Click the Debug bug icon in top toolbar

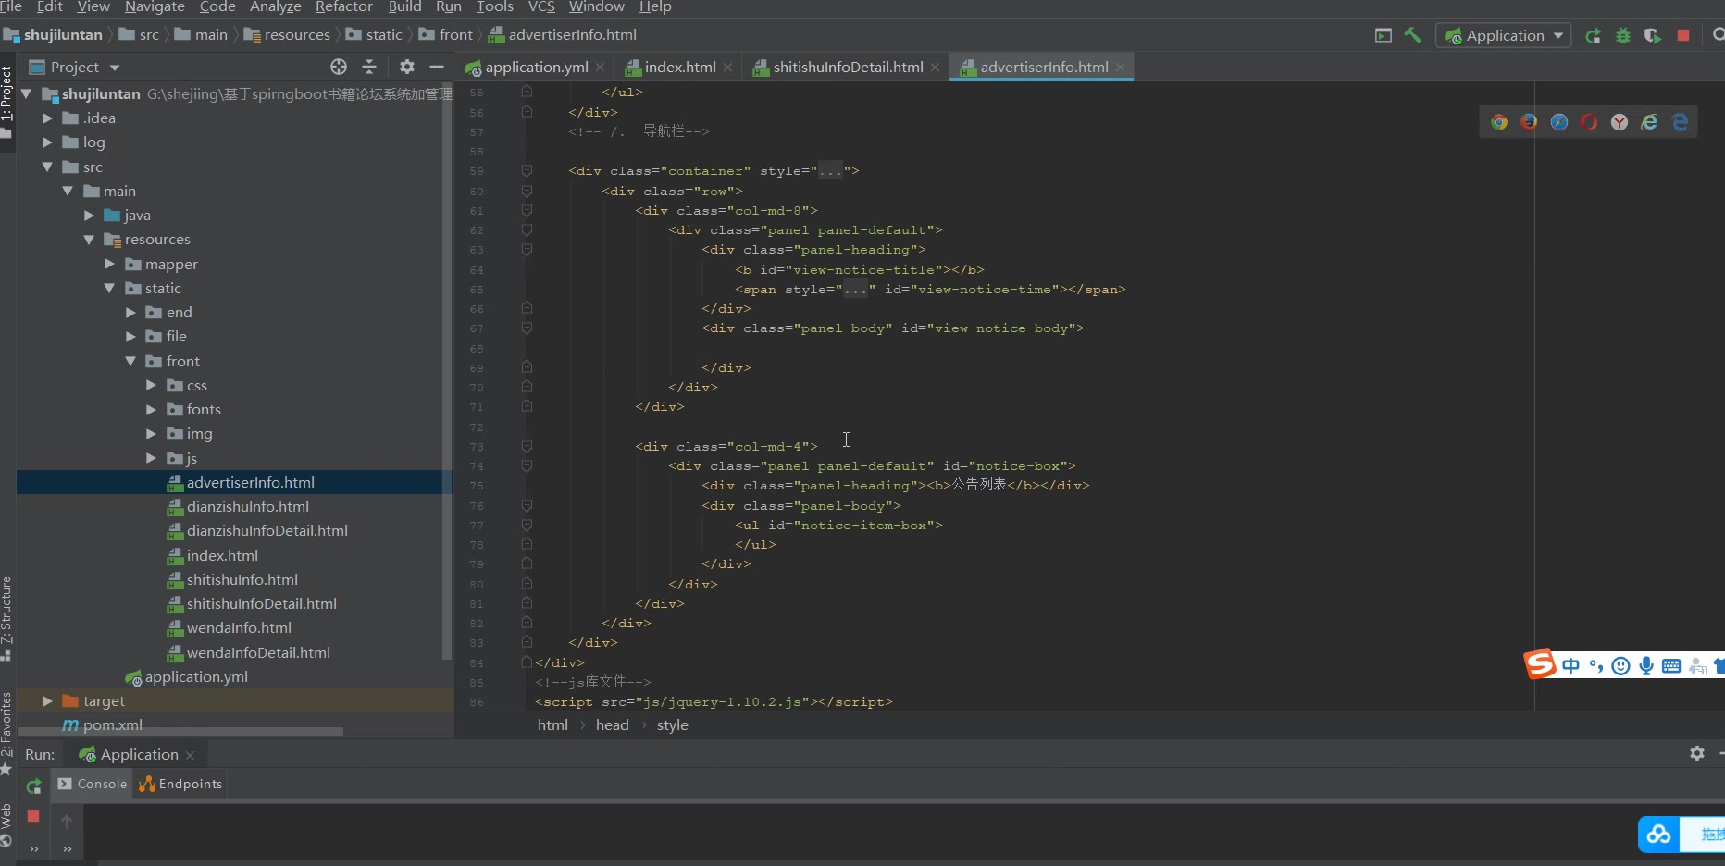[x=1622, y=35]
